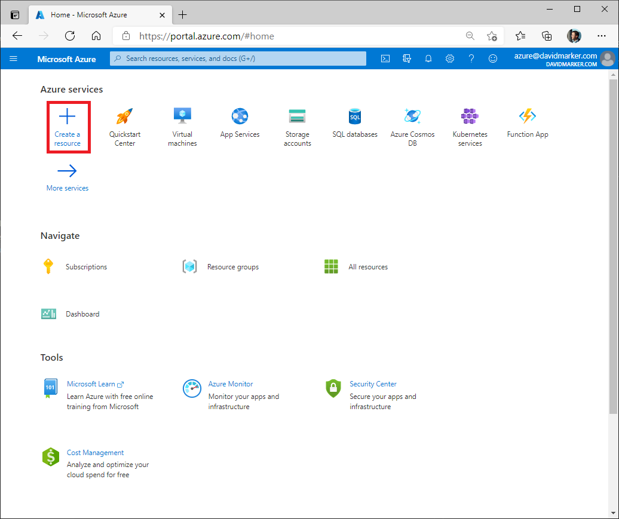Add this page to favorites
The width and height of the screenshot is (619, 519).
[x=492, y=36]
